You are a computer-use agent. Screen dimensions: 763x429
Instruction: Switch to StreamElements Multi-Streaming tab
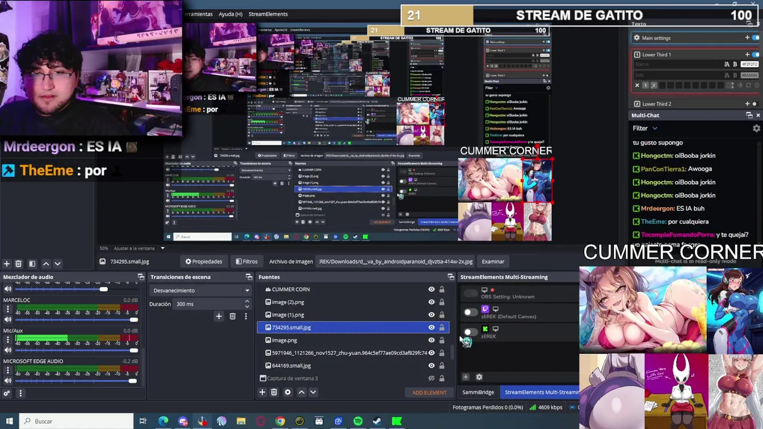click(541, 392)
